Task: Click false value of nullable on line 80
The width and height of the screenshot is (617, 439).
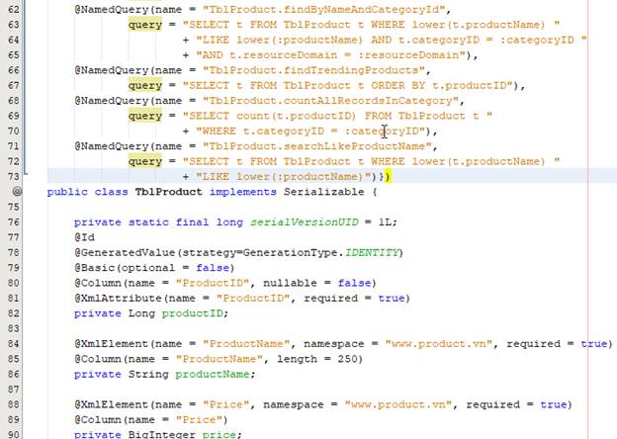Action: (x=354, y=283)
